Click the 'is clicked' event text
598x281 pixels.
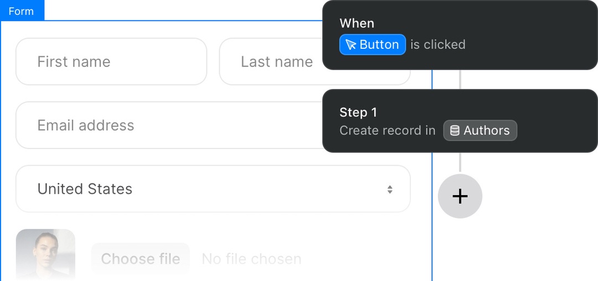pyautogui.click(x=438, y=45)
